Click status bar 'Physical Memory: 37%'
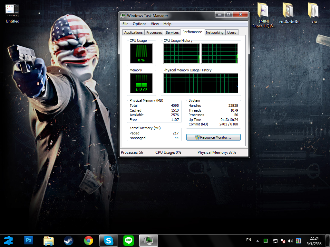Viewport: 330px width, 247px height. pos(217,152)
